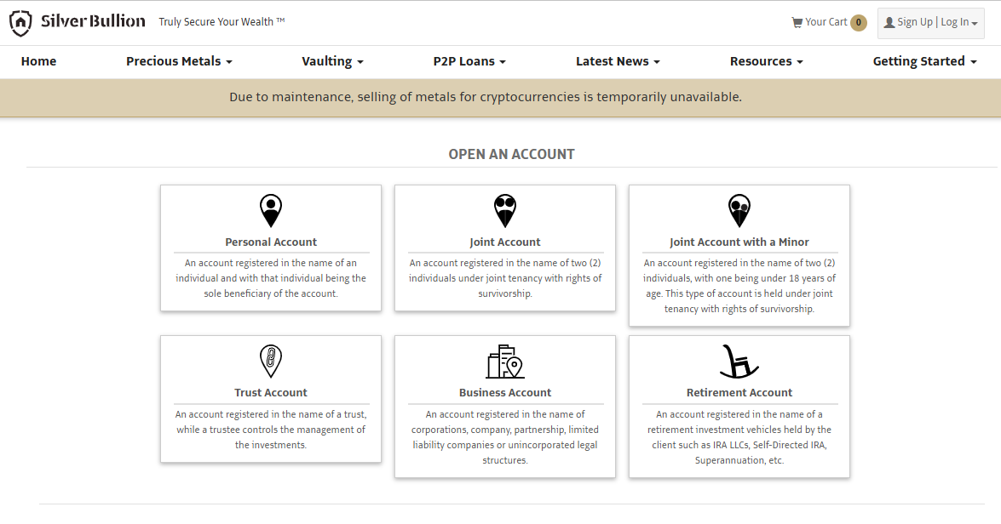Choose the Joint Account with a Minor icon
Image resolution: width=1001 pixels, height=524 pixels.
739,210
